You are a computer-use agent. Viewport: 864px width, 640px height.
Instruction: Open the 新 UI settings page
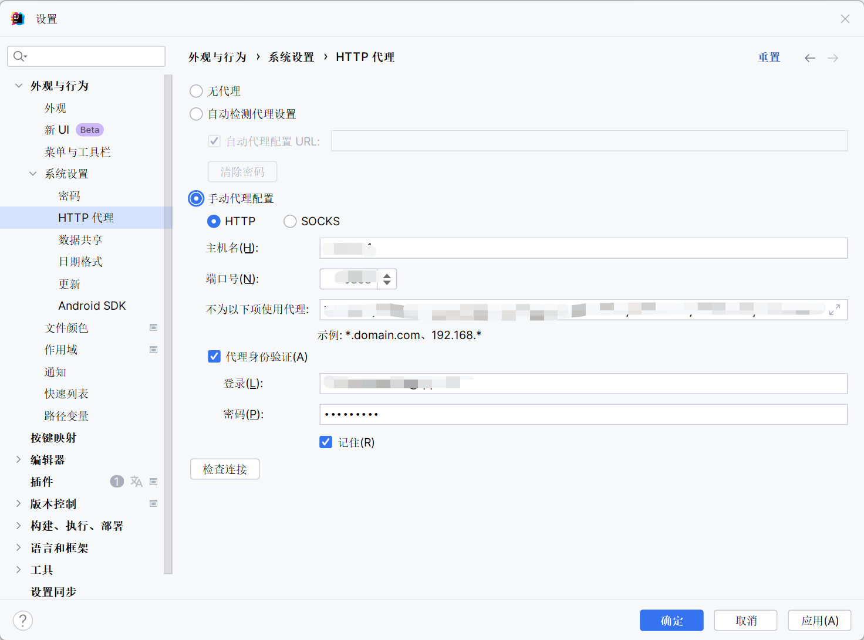coord(57,130)
